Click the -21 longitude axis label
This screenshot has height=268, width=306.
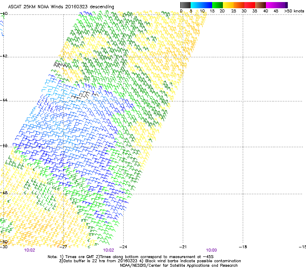click(183, 247)
